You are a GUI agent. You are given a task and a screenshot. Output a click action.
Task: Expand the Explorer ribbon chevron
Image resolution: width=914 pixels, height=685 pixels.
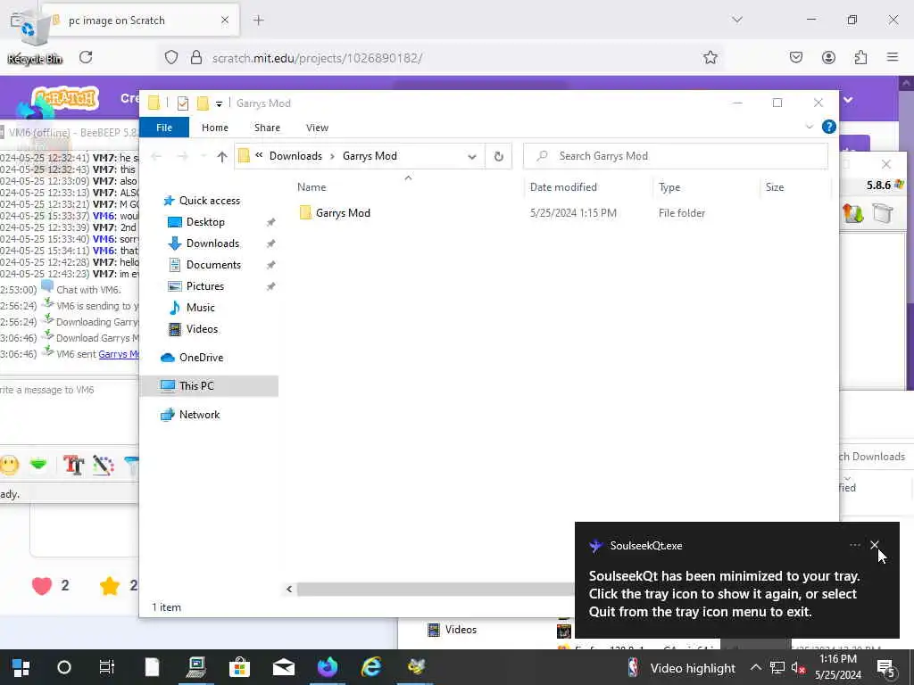(x=809, y=127)
